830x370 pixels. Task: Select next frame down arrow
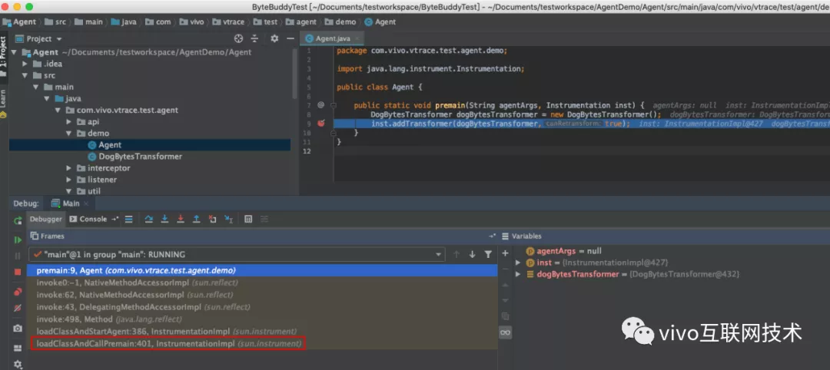point(472,254)
